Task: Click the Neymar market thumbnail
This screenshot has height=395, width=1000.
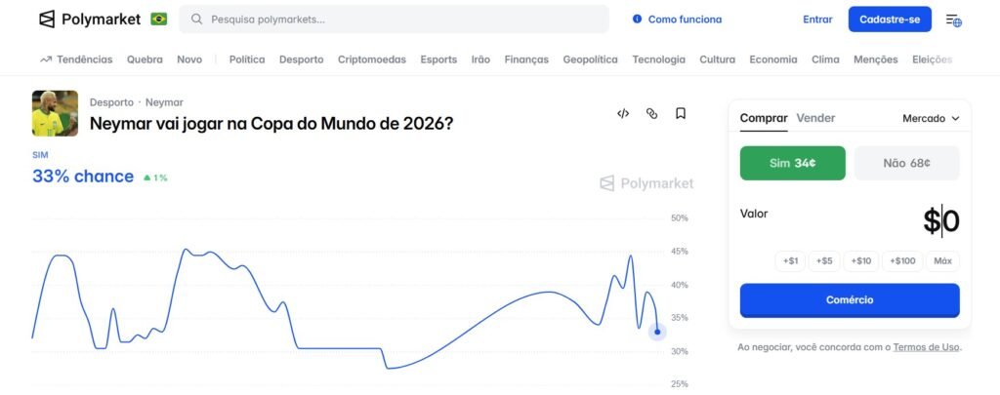Action: pos(55,113)
